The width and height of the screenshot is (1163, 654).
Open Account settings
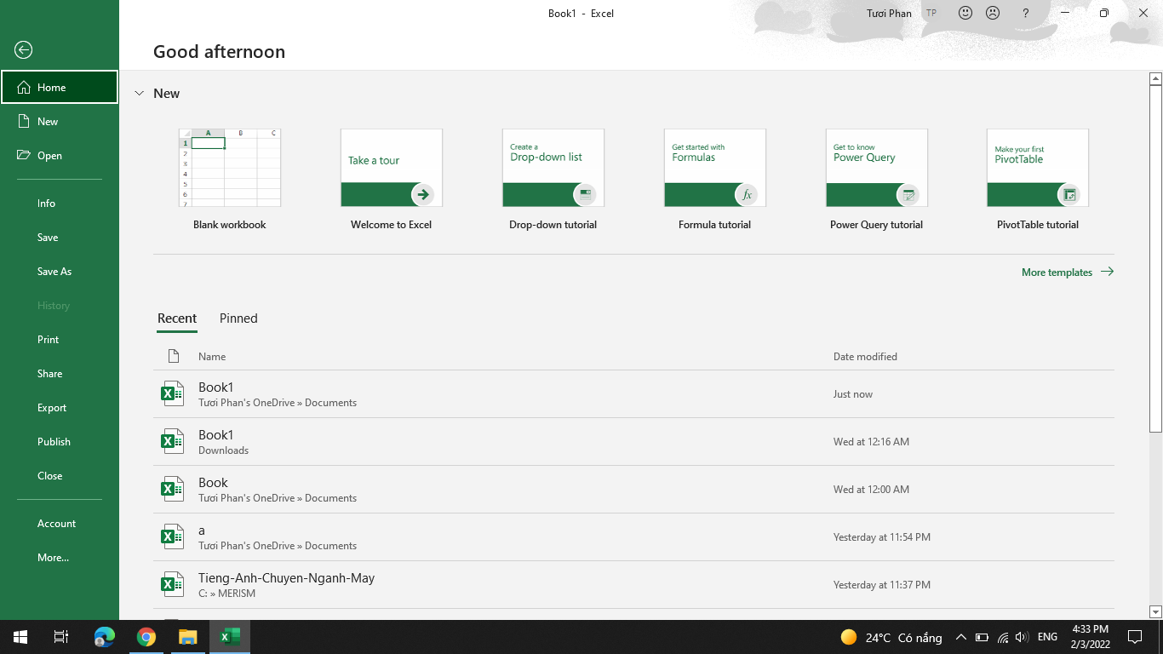(x=60, y=523)
